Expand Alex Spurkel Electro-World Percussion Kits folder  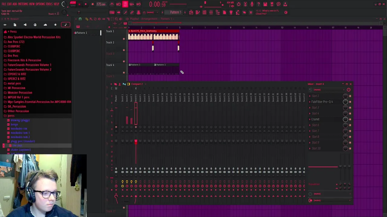[34, 37]
